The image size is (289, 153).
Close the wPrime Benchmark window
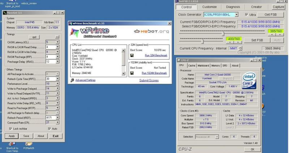tap(169, 23)
